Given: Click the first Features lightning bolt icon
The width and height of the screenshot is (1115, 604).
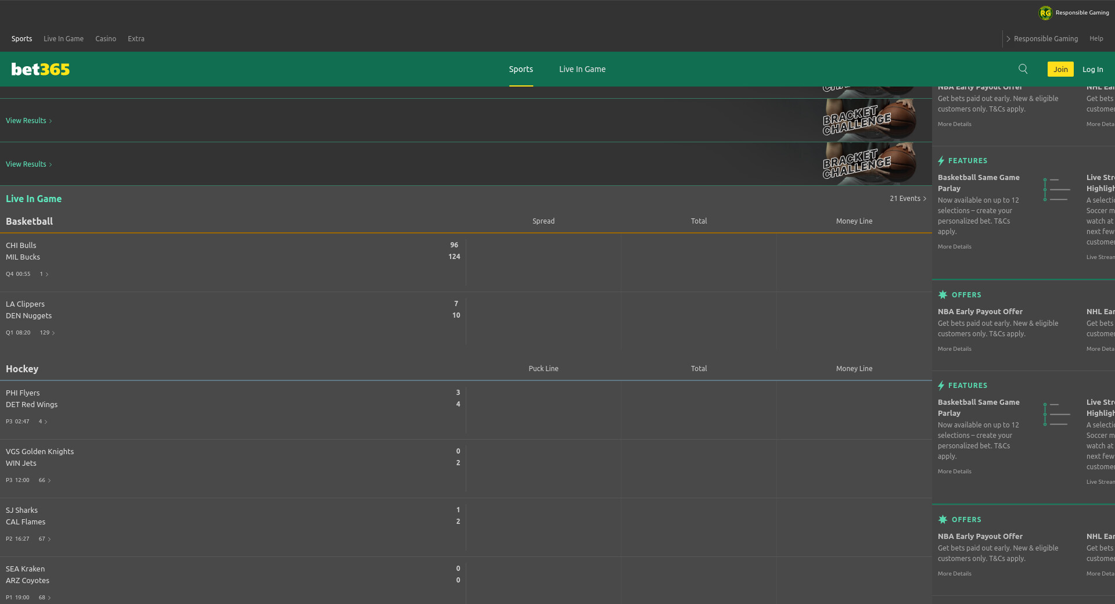Looking at the screenshot, I should [941, 161].
